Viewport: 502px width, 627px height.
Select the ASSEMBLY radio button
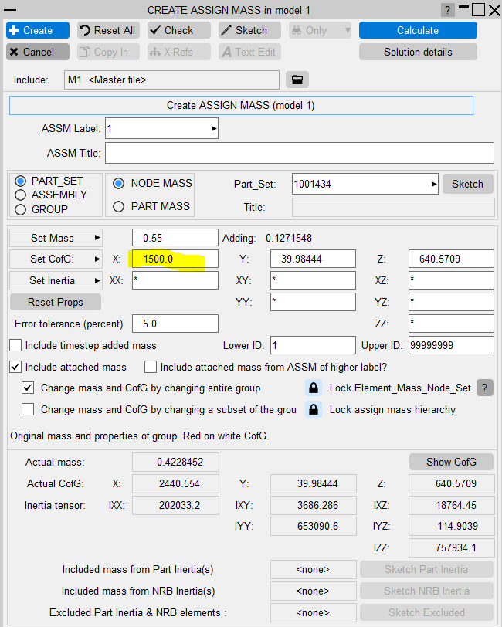pos(20,195)
